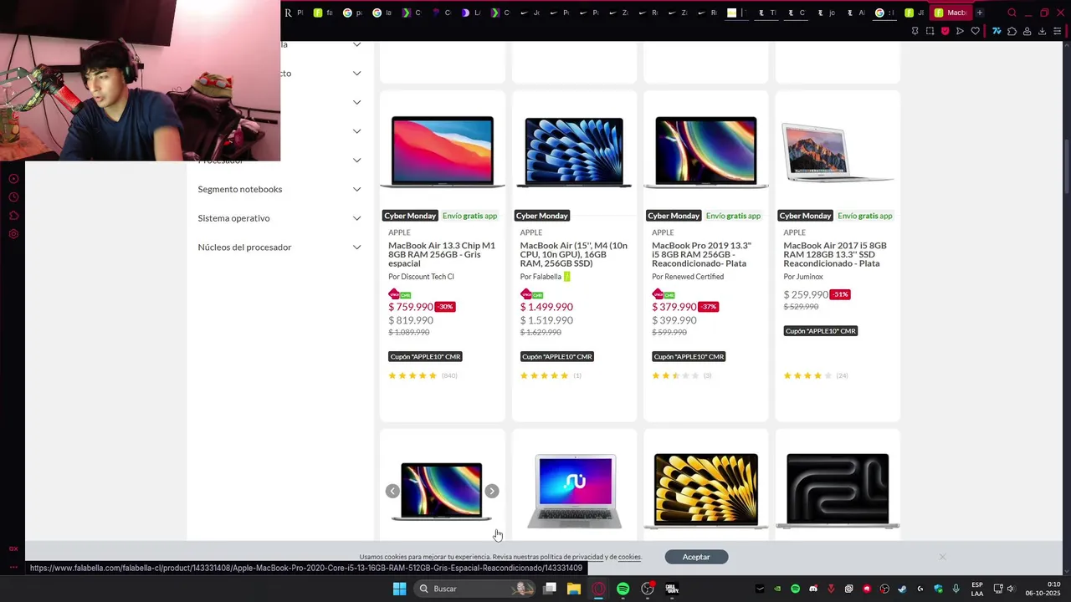The height and width of the screenshot is (602, 1071).
Task: Click price $ 759.990
Action: tap(411, 307)
